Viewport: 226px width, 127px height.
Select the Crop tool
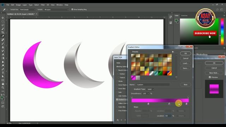click(3, 32)
